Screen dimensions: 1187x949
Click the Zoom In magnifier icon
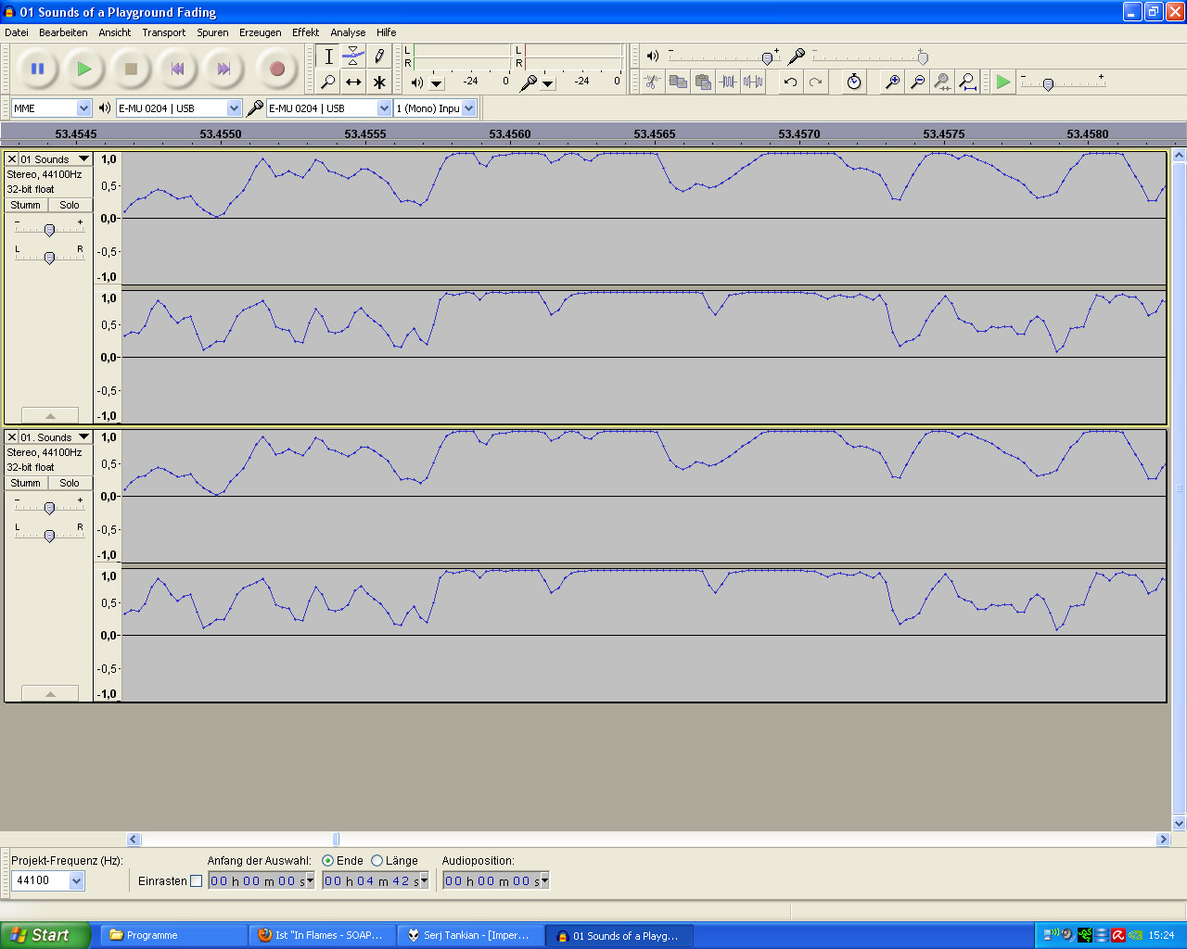(x=892, y=82)
